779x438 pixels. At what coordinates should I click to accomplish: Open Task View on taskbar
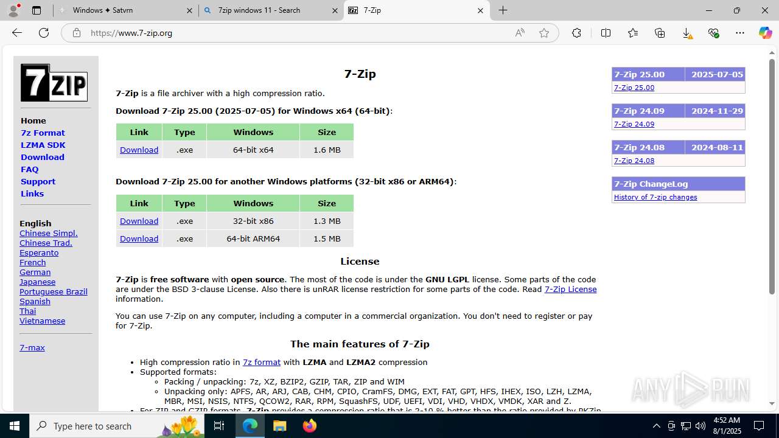tap(219, 426)
